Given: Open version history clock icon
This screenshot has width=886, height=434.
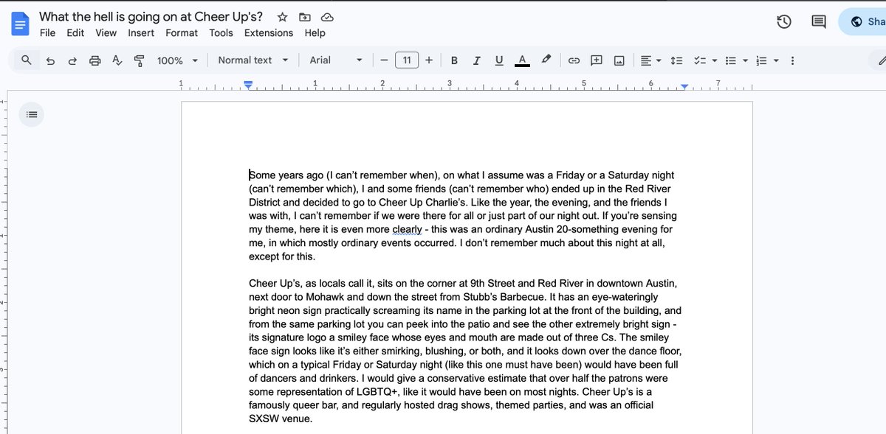Looking at the screenshot, I should 784,22.
